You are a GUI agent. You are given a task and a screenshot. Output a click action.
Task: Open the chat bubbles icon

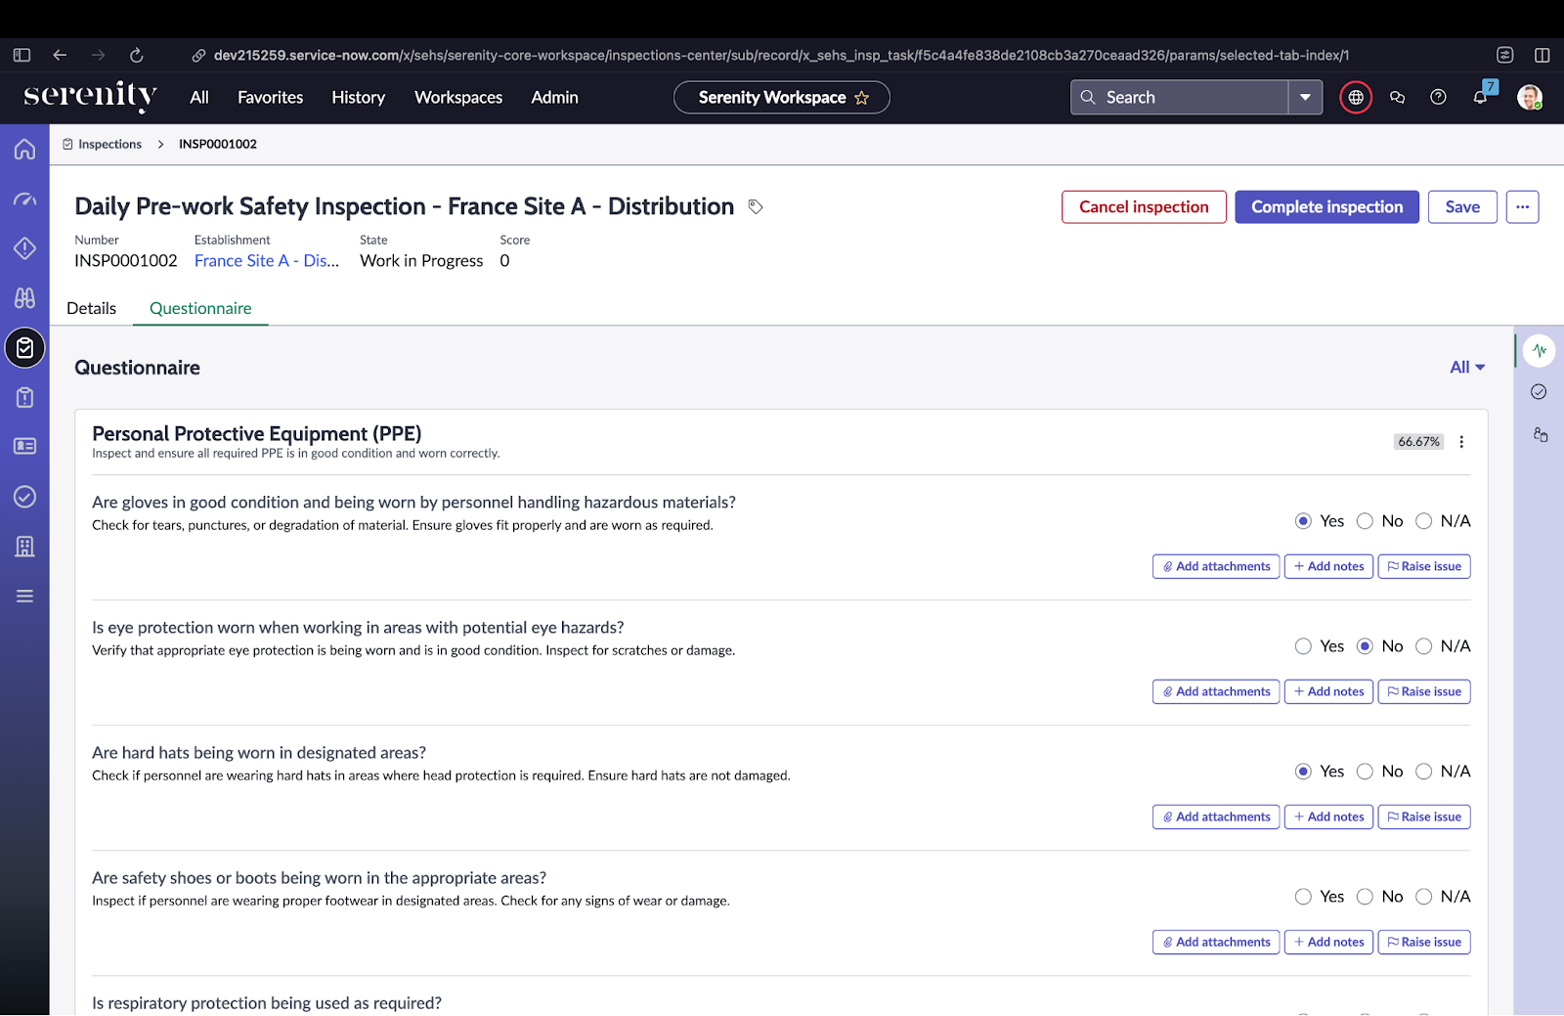pos(1397,98)
